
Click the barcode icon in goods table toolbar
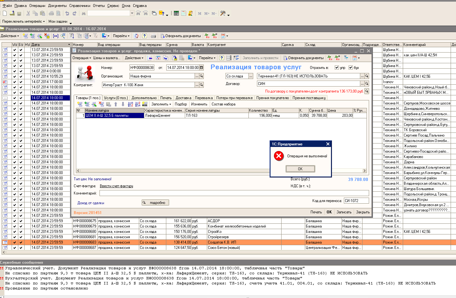[145, 104]
